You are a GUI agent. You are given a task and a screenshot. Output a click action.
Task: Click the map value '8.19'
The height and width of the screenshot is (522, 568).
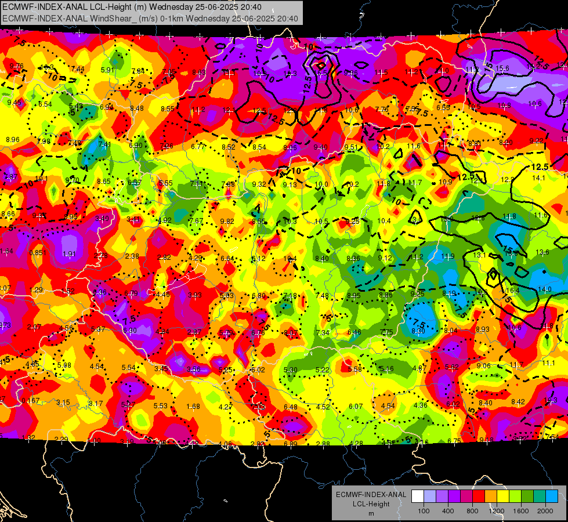pos(449,293)
